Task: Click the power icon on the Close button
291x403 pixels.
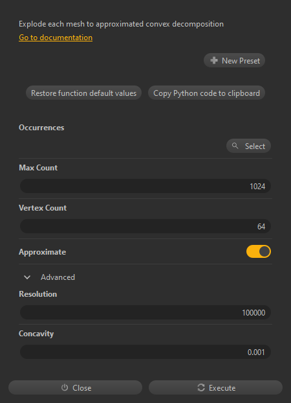Action: pyautogui.click(x=65, y=387)
